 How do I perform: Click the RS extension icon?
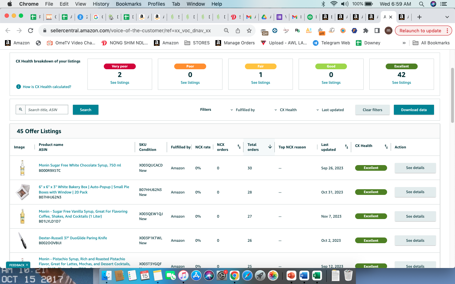click(x=298, y=31)
